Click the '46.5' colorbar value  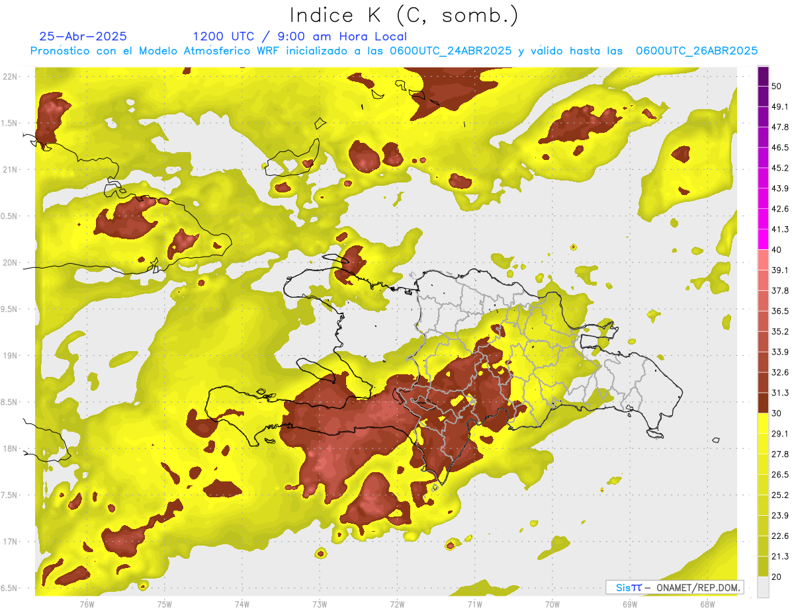tap(780, 147)
